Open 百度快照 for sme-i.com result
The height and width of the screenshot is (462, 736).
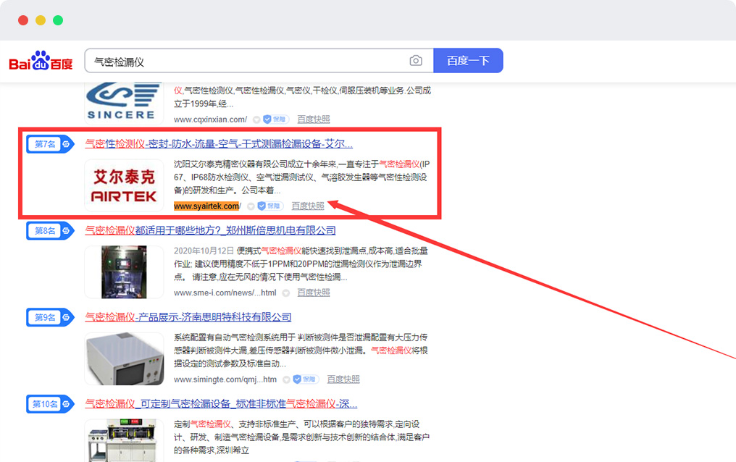314,293
